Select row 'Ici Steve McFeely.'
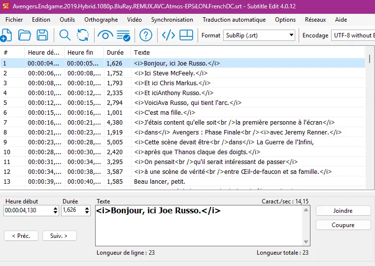The width and height of the screenshot is (375, 266). 183,73
